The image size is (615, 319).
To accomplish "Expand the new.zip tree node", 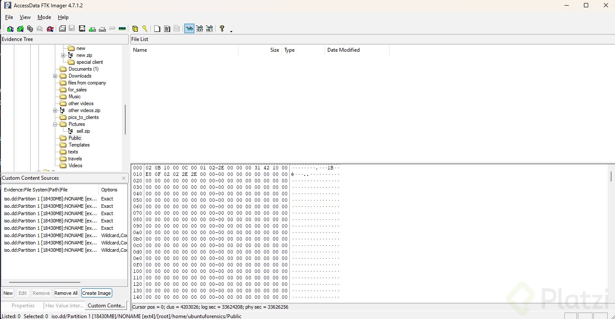I will [x=63, y=55].
